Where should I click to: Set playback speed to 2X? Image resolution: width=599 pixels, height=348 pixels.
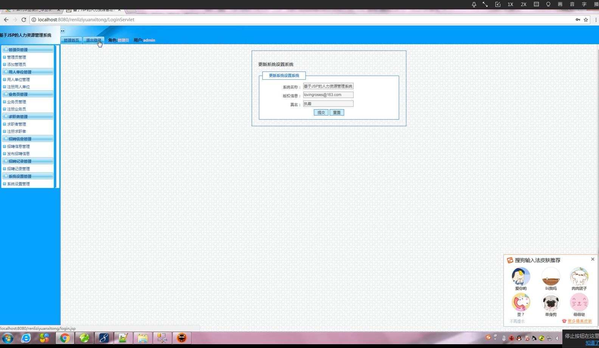(x=524, y=5)
